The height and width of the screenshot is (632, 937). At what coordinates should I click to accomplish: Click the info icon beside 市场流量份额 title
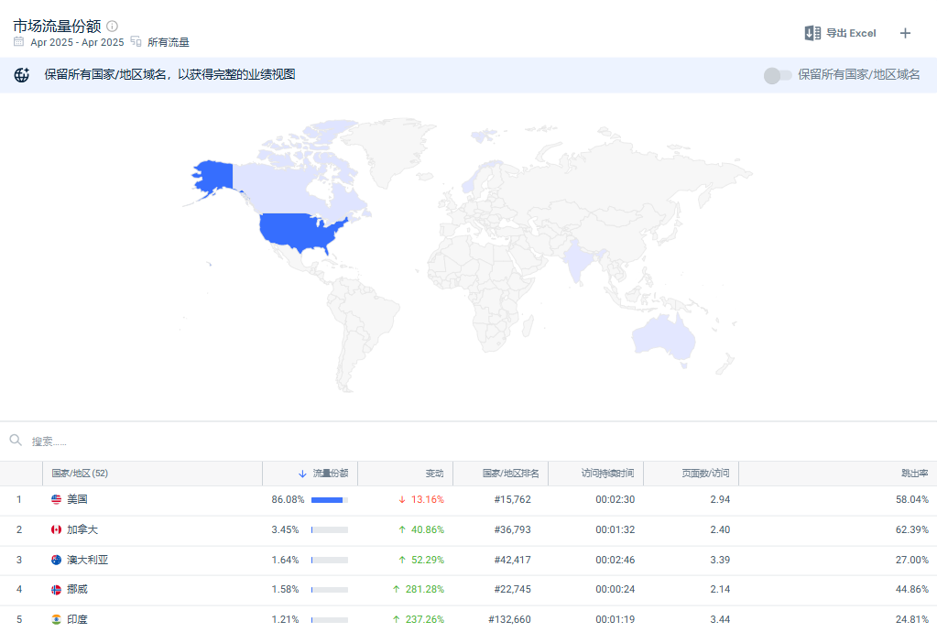tap(112, 26)
